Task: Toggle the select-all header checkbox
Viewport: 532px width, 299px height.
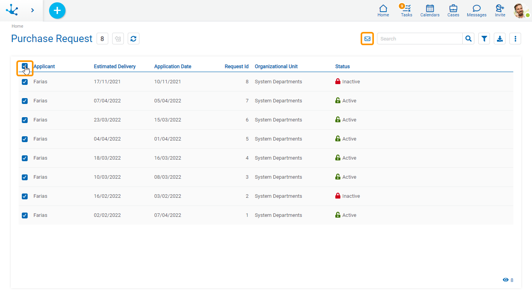Action: coord(25,66)
